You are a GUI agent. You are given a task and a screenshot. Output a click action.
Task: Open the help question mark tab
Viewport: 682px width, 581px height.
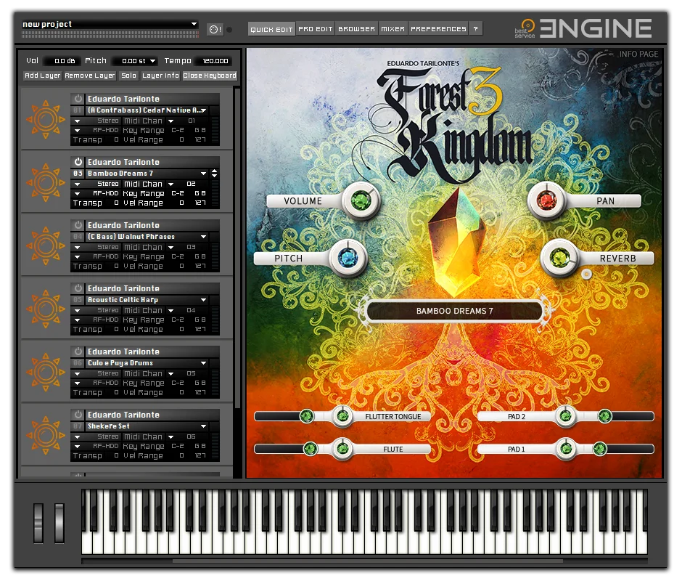point(475,29)
